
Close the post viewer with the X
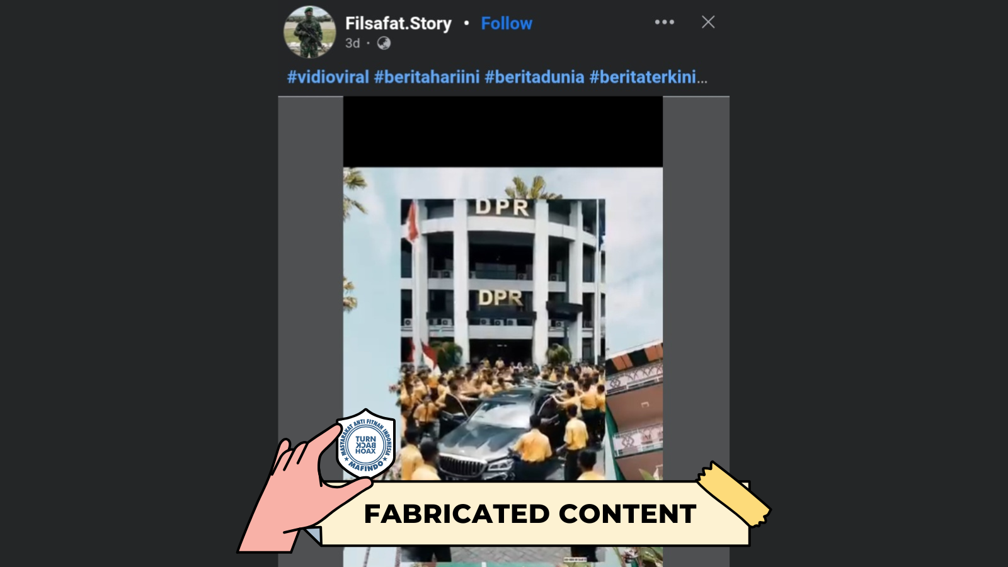(x=708, y=22)
